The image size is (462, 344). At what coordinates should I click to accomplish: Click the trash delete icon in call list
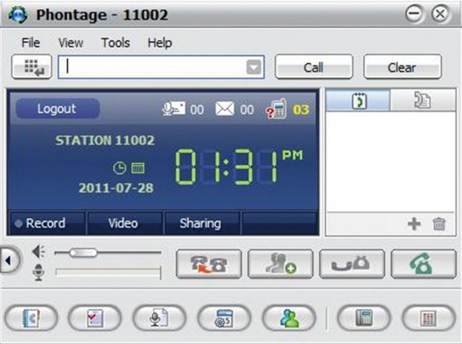[439, 224]
